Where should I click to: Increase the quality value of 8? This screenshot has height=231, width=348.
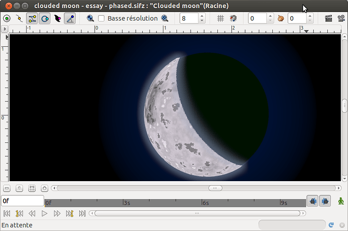(202, 16)
